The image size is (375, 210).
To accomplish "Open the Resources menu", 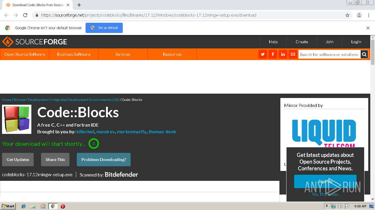I will coord(172,54).
